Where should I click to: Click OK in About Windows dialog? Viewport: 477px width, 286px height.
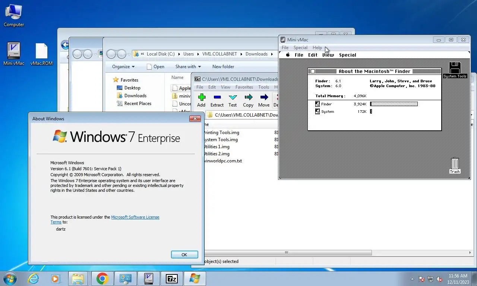(184, 255)
